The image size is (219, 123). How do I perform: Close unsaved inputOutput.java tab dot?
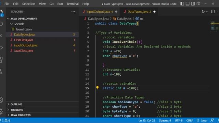coord(116,12)
